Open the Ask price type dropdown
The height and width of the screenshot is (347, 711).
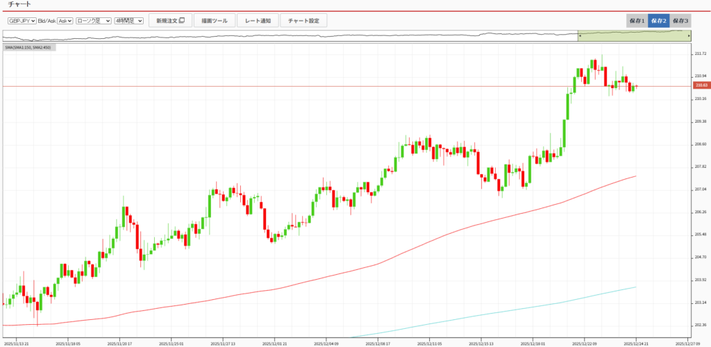[x=65, y=21]
